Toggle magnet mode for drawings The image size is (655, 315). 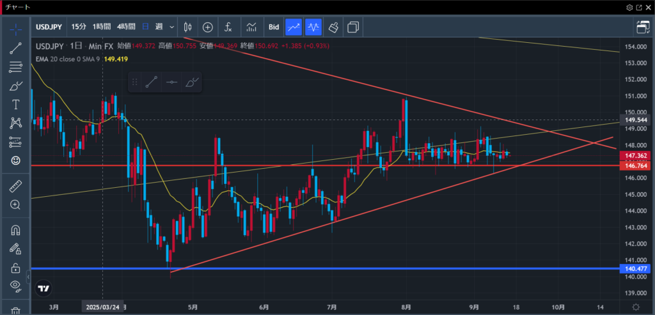[x=15, y=230]
